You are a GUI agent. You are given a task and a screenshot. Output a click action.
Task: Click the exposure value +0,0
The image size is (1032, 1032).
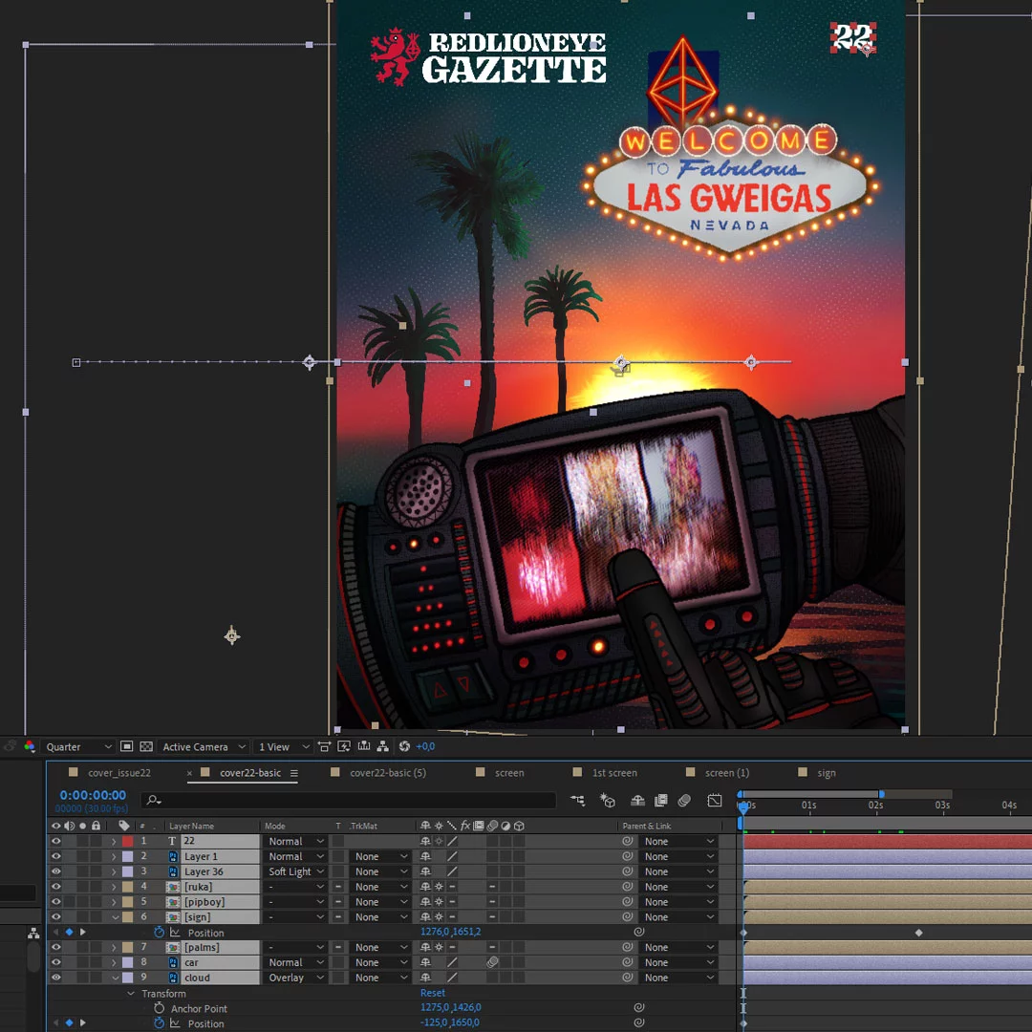(x=425, y=746)
